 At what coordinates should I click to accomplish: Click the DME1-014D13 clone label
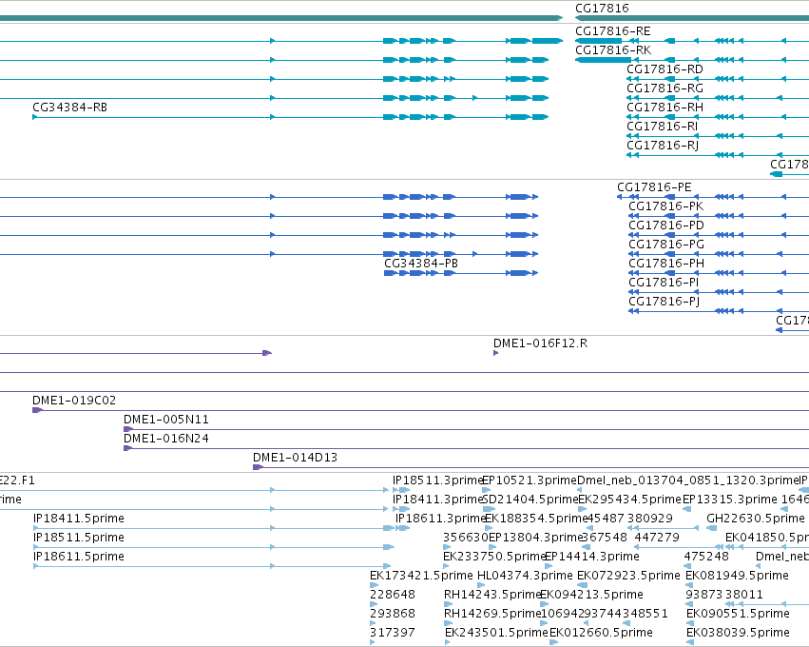pos(295,458)
